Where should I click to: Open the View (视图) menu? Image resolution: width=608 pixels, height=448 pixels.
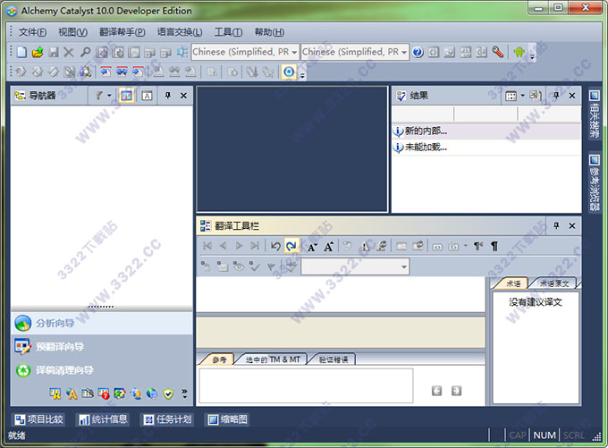click(73, 32)
